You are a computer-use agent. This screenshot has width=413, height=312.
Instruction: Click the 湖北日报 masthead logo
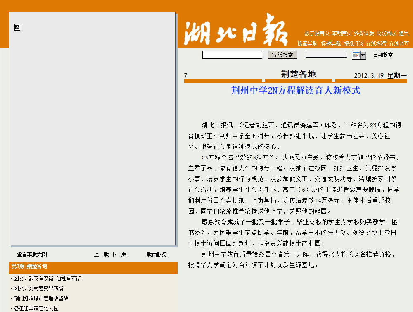point(235,30)
